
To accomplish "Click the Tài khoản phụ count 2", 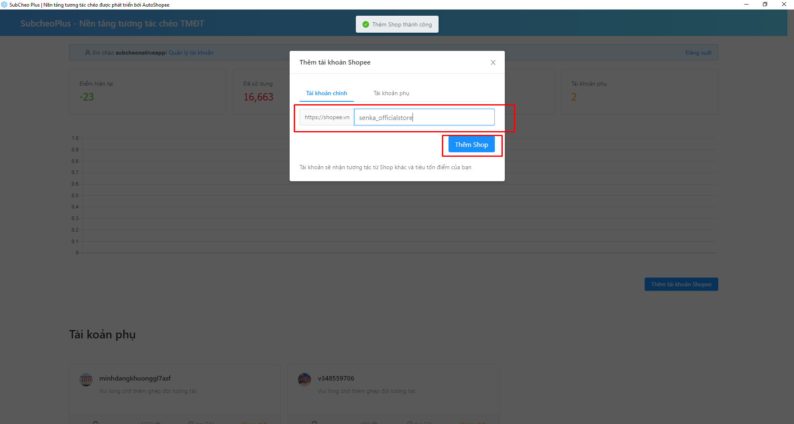I will tap(574, 97).
